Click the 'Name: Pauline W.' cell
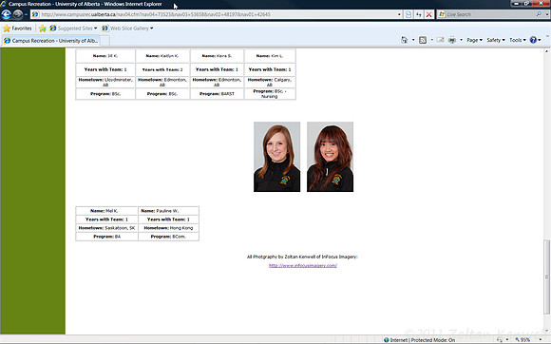This screenshot has height=344, width=551. point(169,211)
